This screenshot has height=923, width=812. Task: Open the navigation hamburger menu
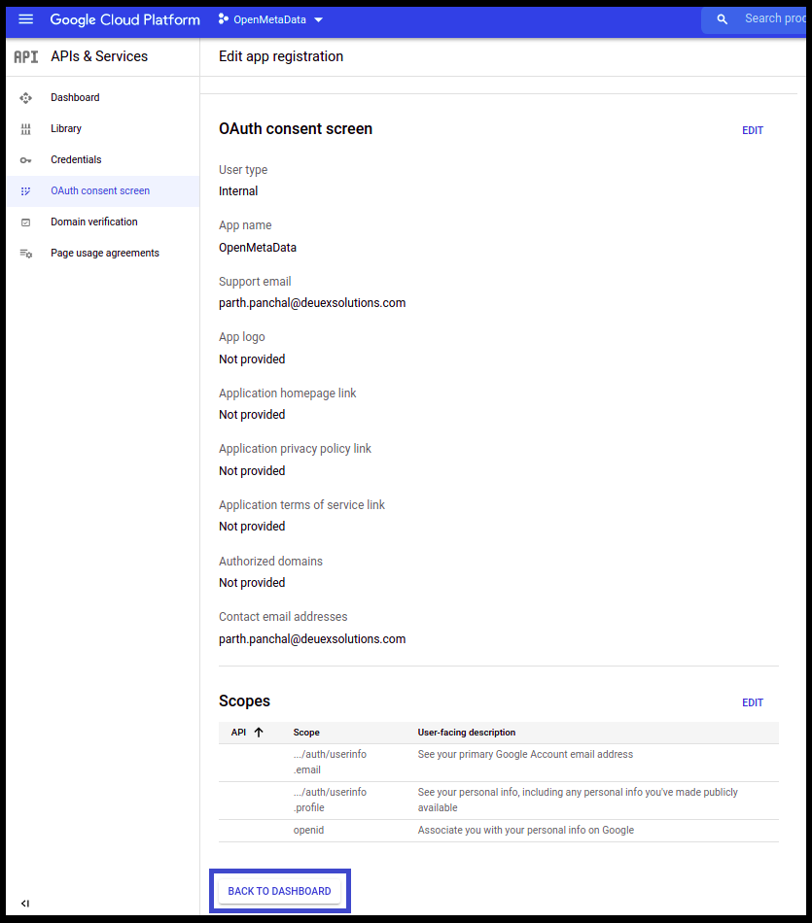coord(25,18)
